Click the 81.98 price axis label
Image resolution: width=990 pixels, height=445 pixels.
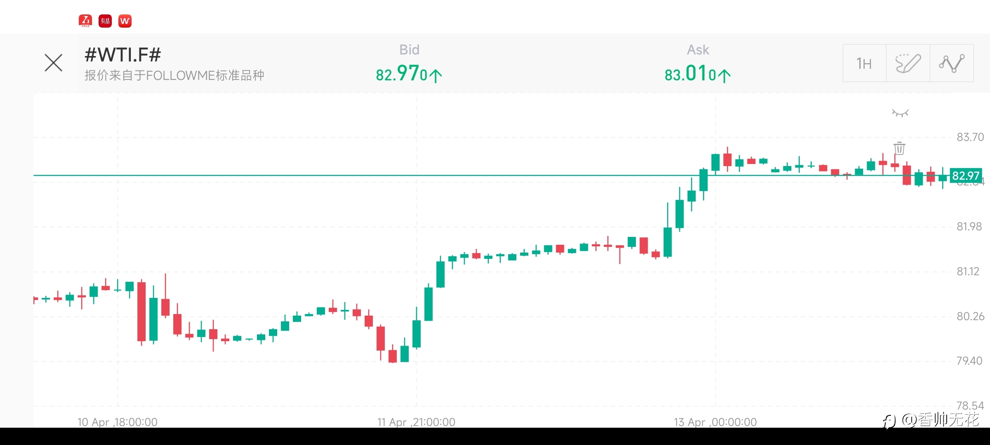coord(969,227)
